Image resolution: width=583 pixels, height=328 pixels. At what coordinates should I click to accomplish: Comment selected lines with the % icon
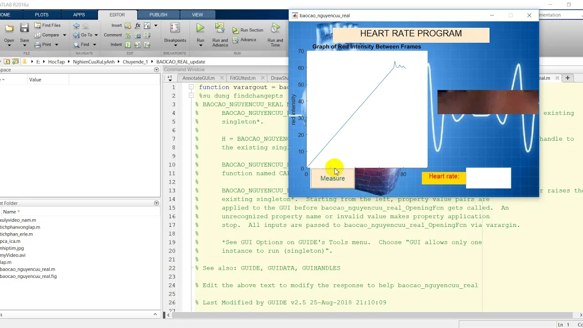(x=128, y=35)
